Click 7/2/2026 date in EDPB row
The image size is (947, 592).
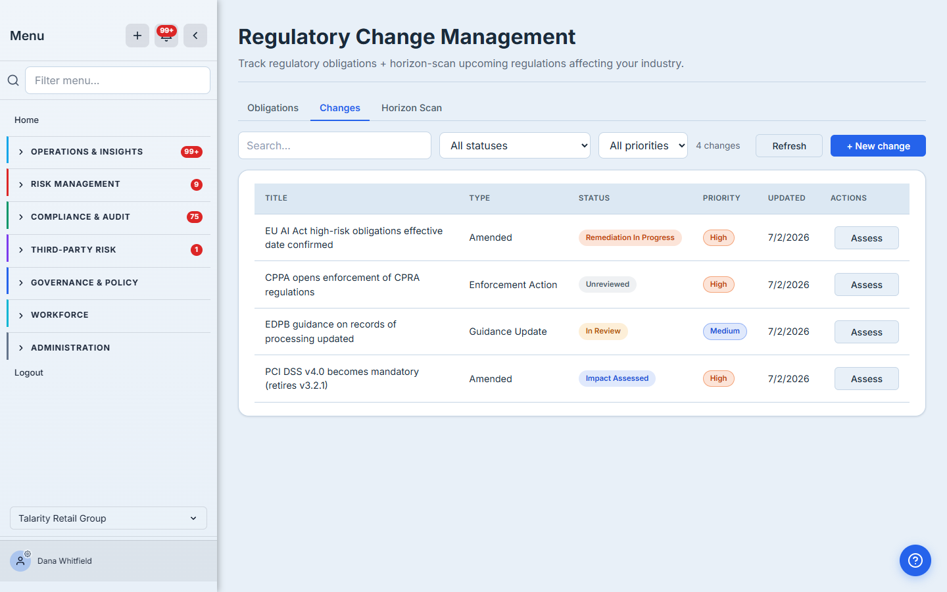tap(789, 332)
